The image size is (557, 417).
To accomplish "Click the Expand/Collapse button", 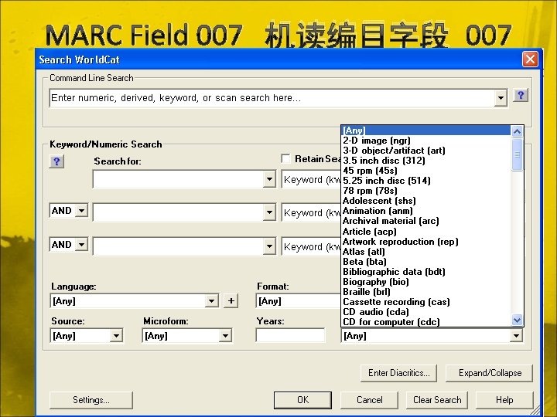I will tap(490, 373).
